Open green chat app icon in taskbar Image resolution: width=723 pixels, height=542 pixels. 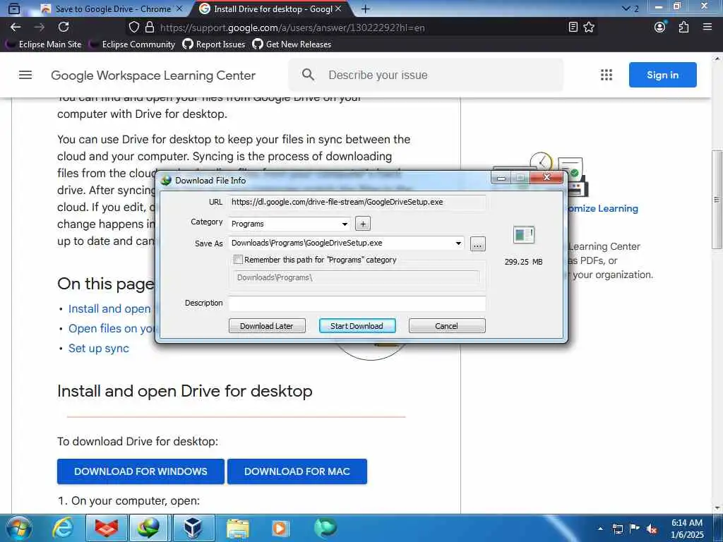click(x=325, y=528)
